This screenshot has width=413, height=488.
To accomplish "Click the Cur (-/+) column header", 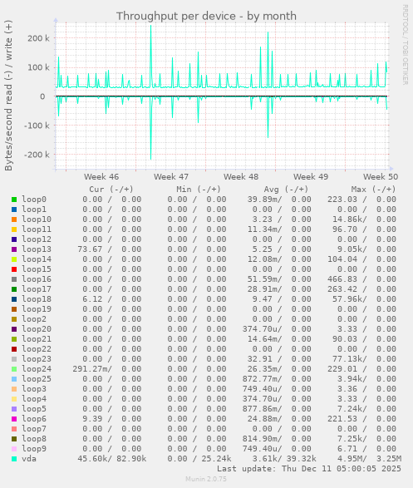I will click(x=111, y=190).
